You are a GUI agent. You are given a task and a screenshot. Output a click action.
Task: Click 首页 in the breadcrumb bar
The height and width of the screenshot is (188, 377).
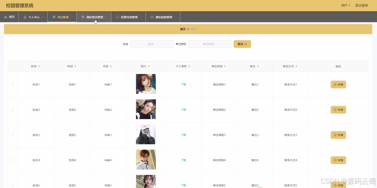183,29
